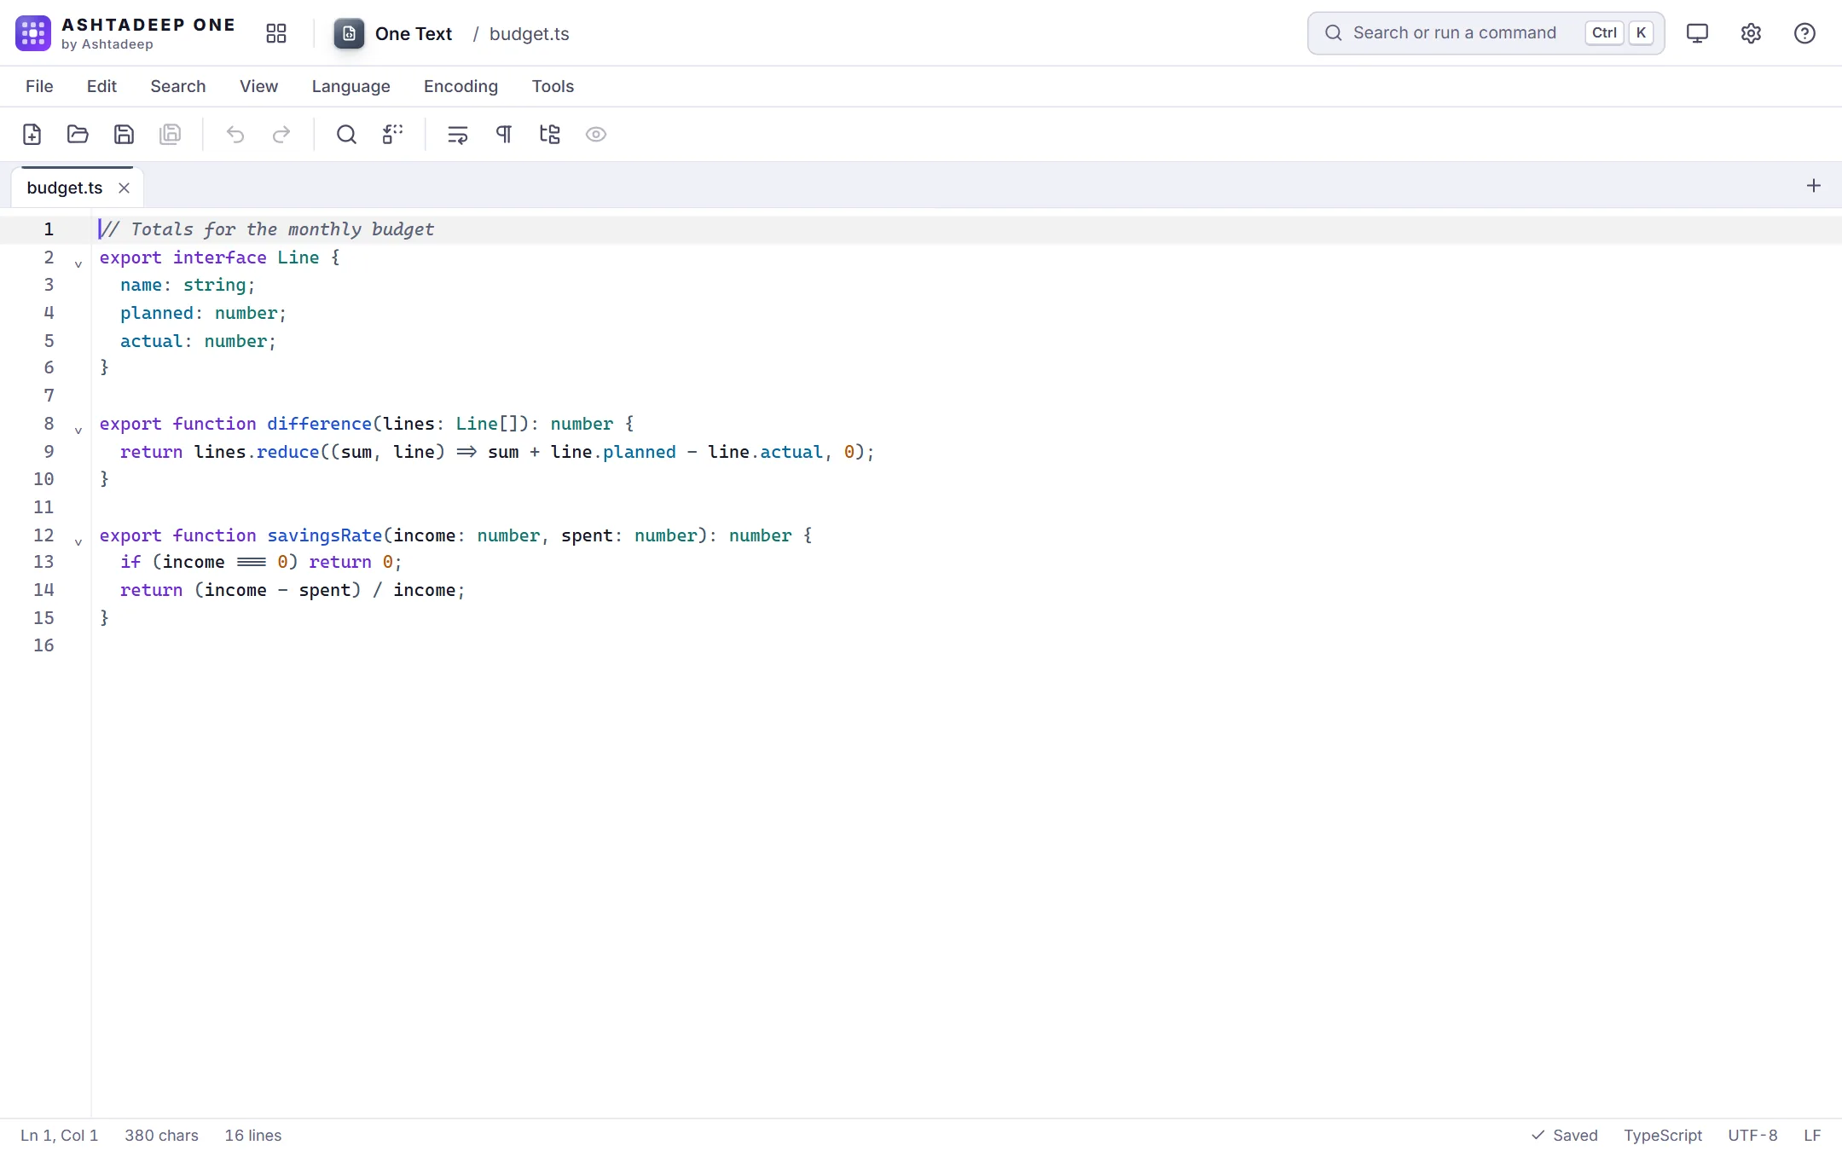Open the apps grid launcher

click(x=276, y=33)
